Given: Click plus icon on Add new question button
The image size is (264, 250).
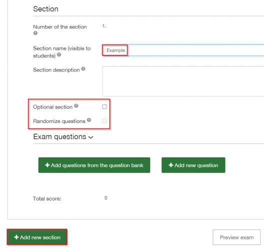Looking at the screenshot, I should point(171,165).
